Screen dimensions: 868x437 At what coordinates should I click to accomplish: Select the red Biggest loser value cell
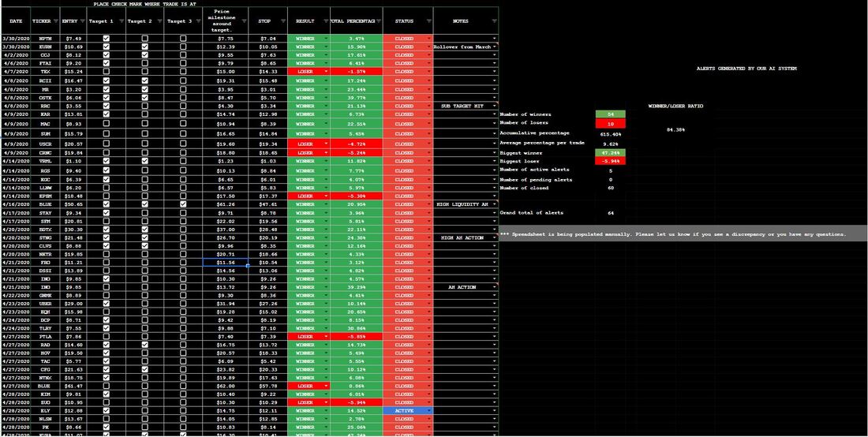point(610,160)
